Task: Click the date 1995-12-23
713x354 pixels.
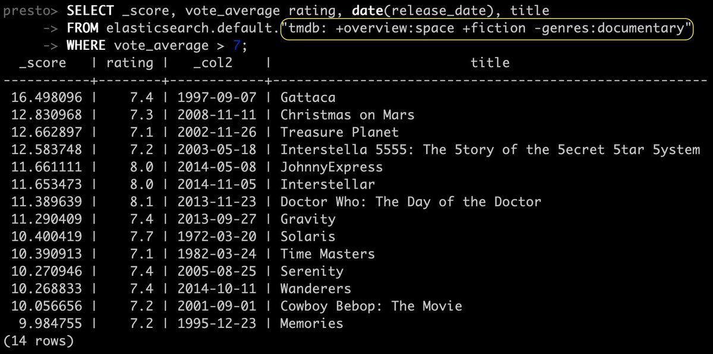Action: tap(217, 324)
